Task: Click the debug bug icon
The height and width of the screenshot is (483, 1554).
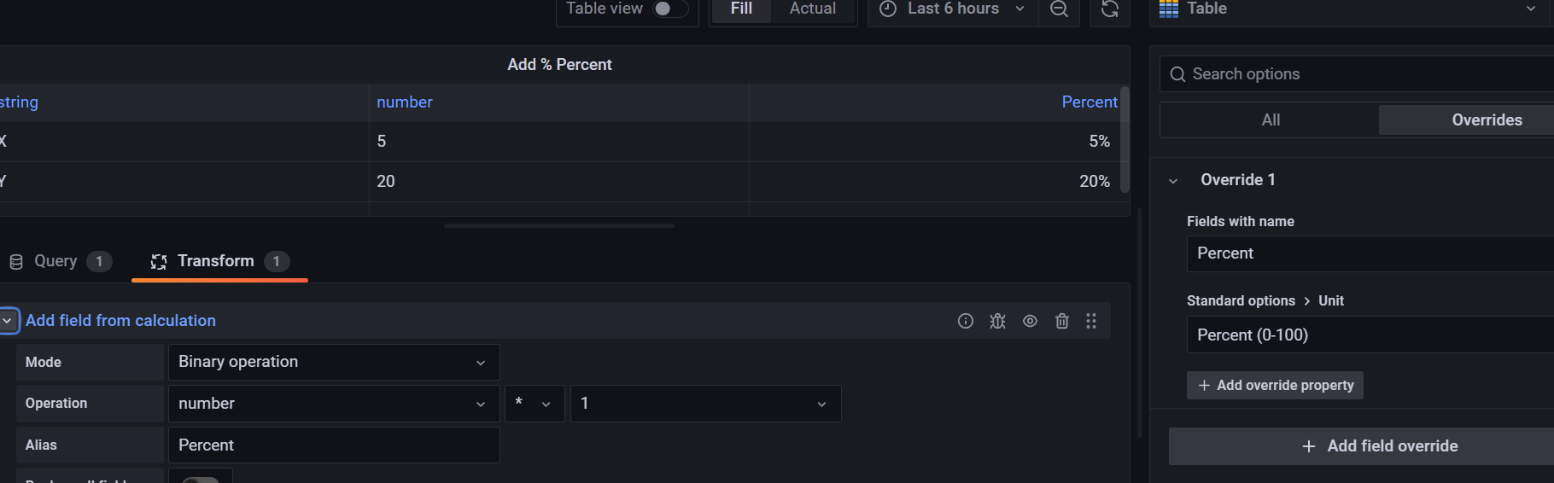Action: coord(997,321)
